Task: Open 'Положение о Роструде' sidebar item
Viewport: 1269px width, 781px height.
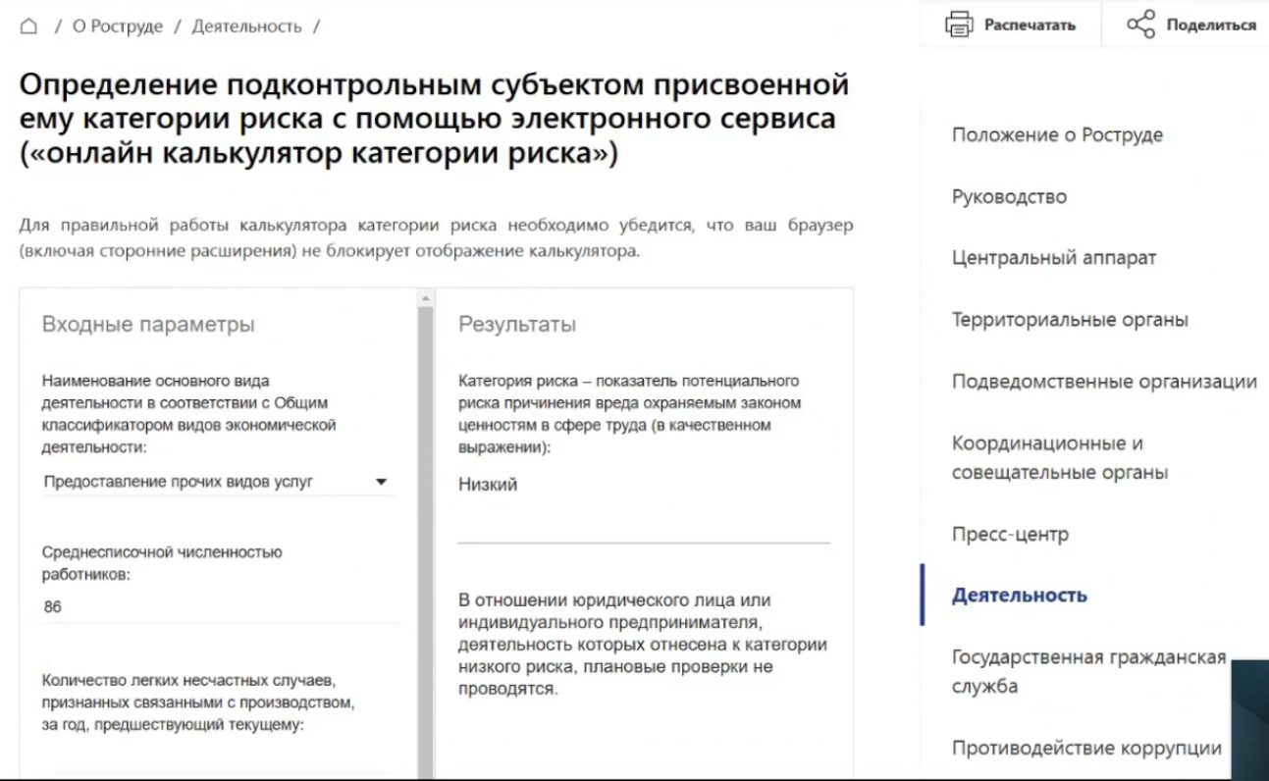Action: [1057, 135]
